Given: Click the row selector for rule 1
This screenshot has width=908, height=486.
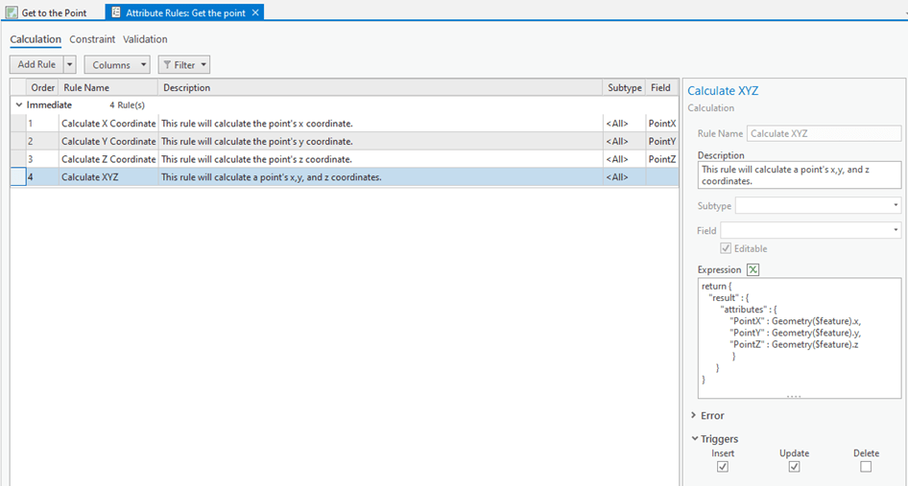Looking at the screenshot, I should coord(18,124).
